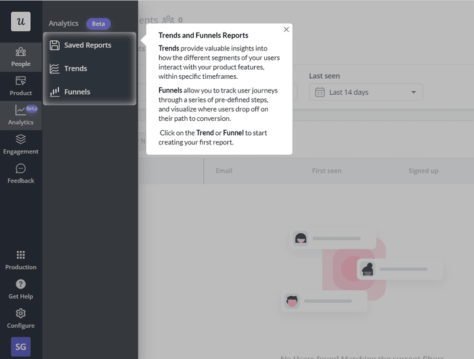Go to the Feedback section

click(x=21, y=175)
